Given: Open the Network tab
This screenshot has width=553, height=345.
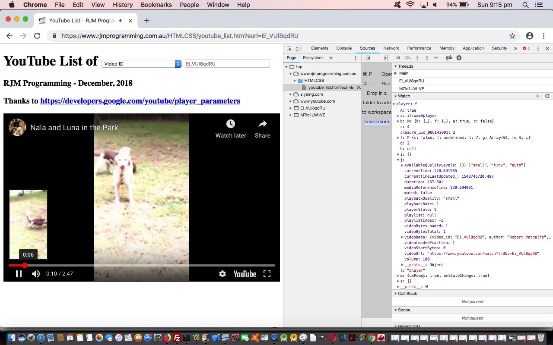Looking at the screenshot, I should click(x=391, y=48).
